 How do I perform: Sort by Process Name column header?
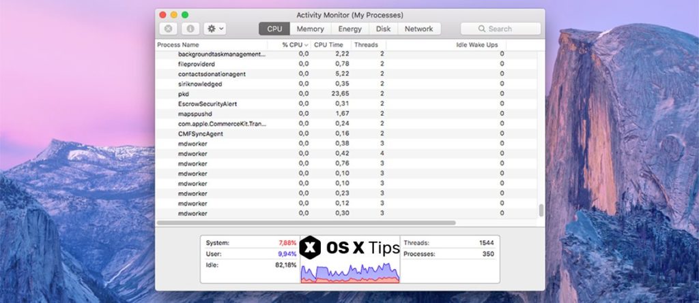[179, 45]
